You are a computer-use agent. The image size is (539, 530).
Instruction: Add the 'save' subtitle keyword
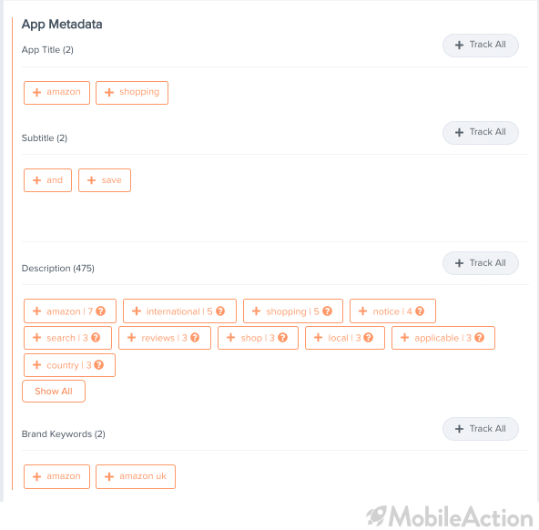[105, 180]
